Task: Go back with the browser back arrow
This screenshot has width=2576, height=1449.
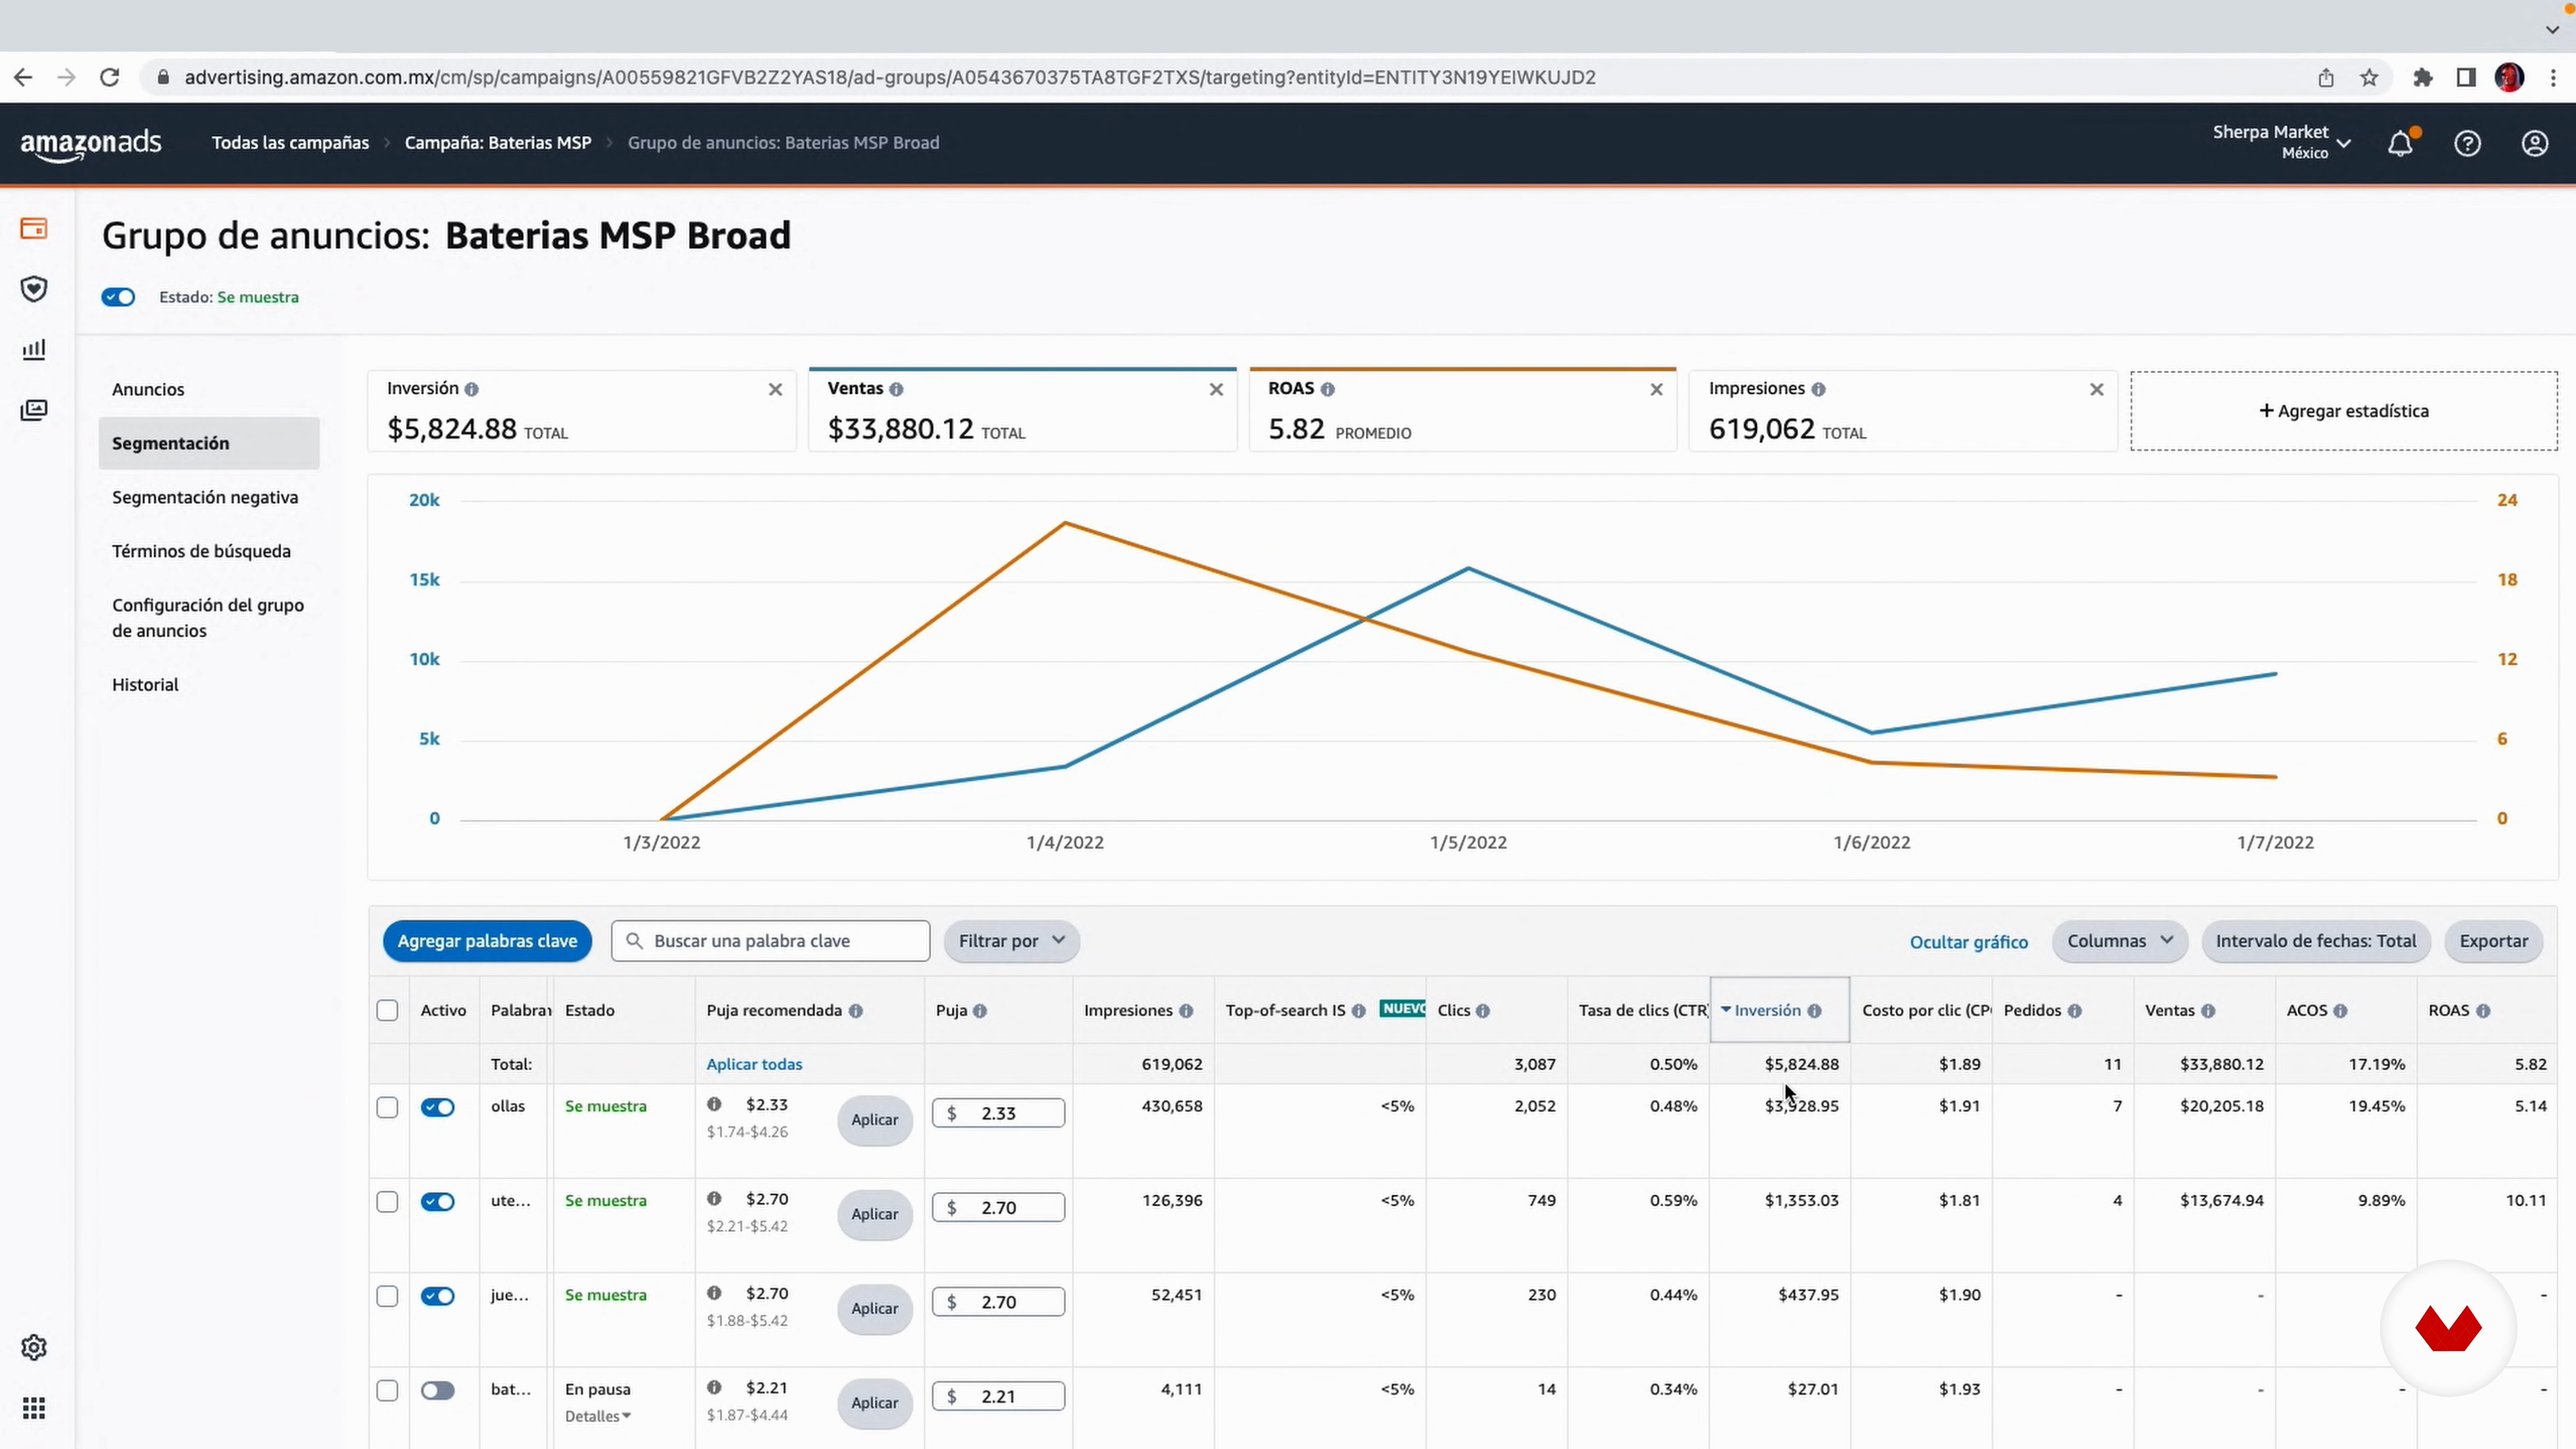Action: click(x=23, y=77)
